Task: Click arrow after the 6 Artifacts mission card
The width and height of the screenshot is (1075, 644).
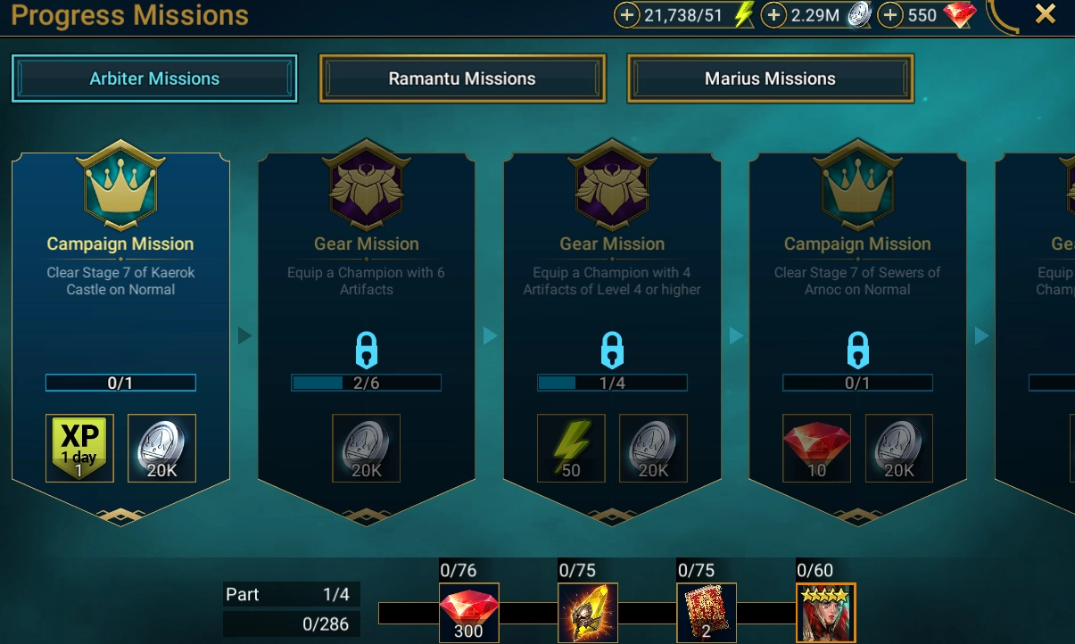Action: (x=490, y=335)
